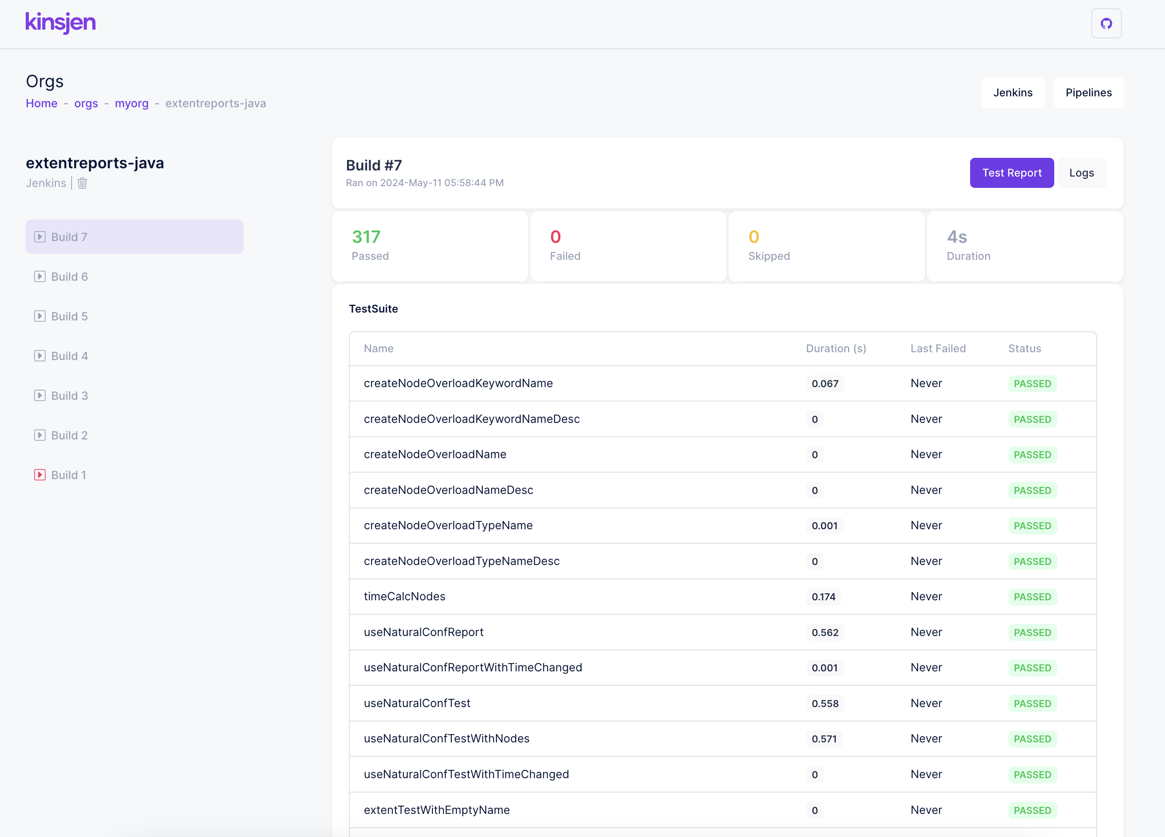
Task: Open the Jenkins button at top right
Action: pyautogui.click(x=1012, y=93)
